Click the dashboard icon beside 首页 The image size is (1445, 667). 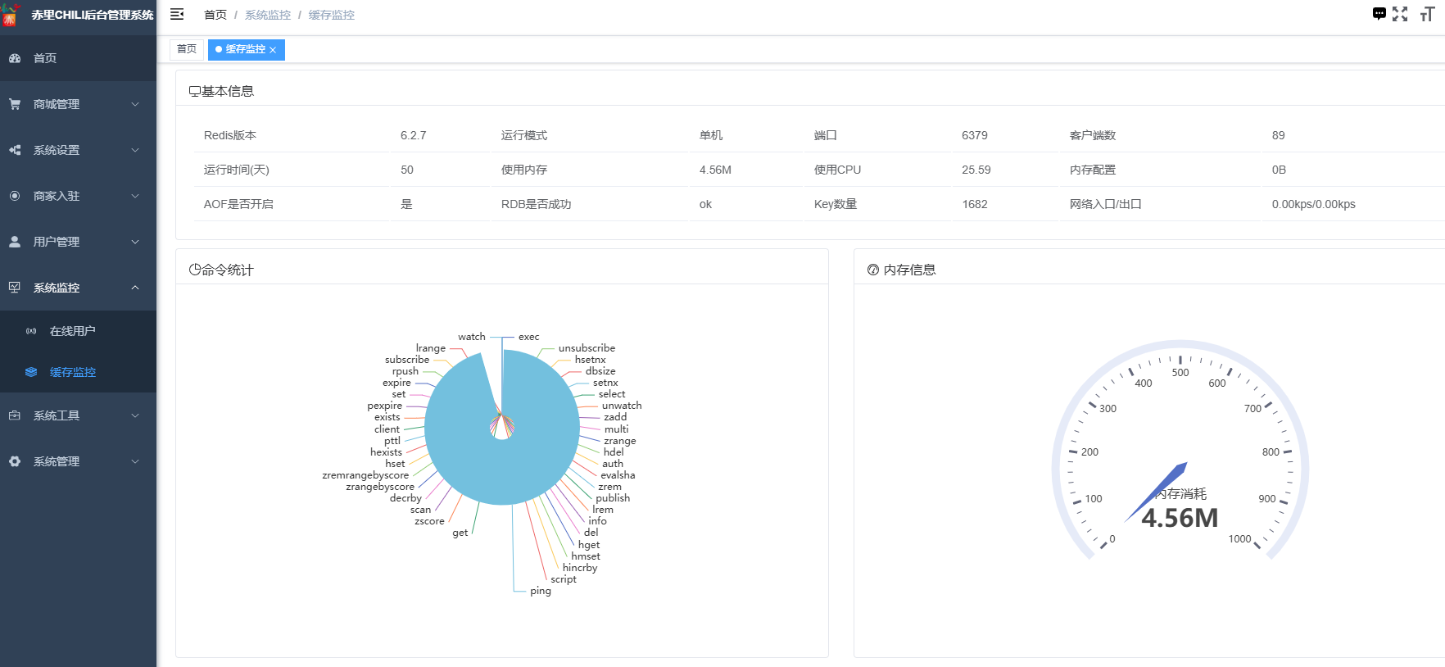(15, 58)
